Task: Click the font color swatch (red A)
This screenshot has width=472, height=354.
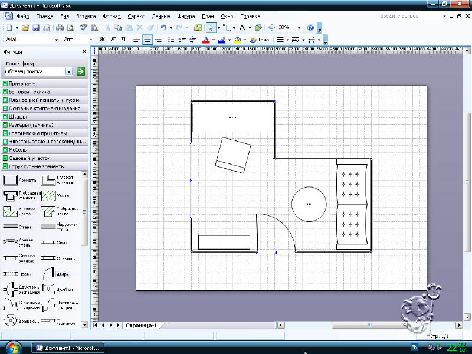Action: click(x=205, y=40)
